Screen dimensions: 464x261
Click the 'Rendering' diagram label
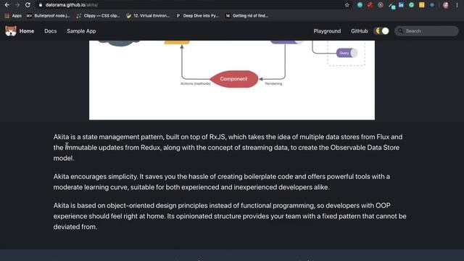click(273, 84)
